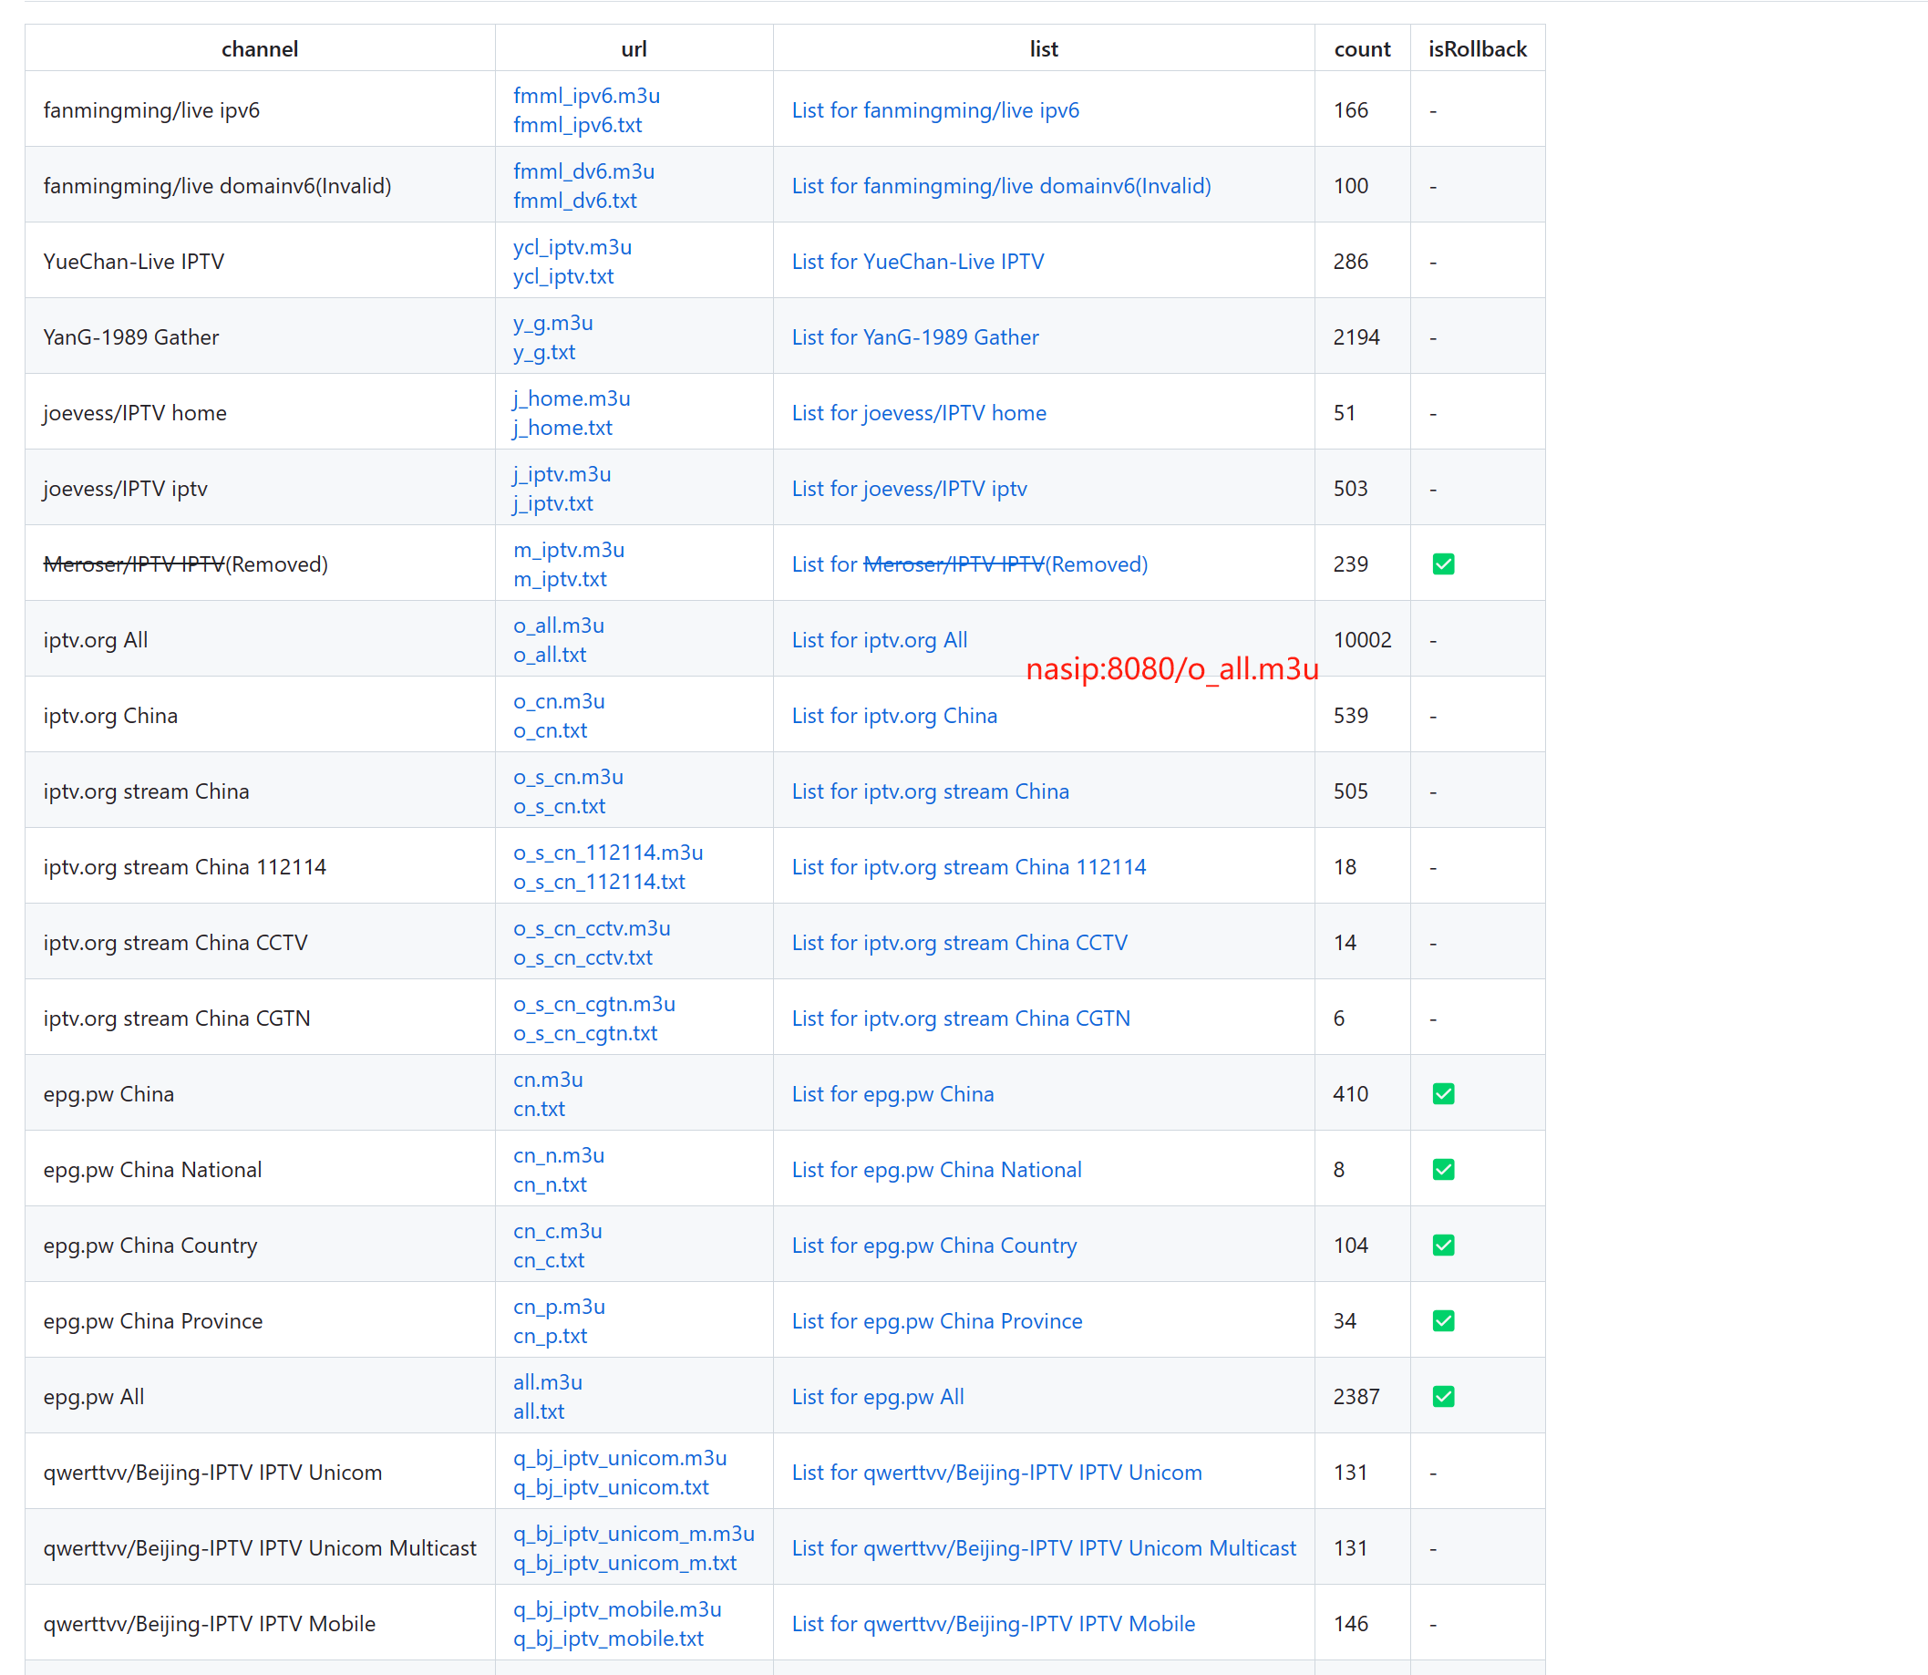Open the o_all.m3u playlist link
This screenshot has width=1928, height=1675.
[x=558, y=626]
